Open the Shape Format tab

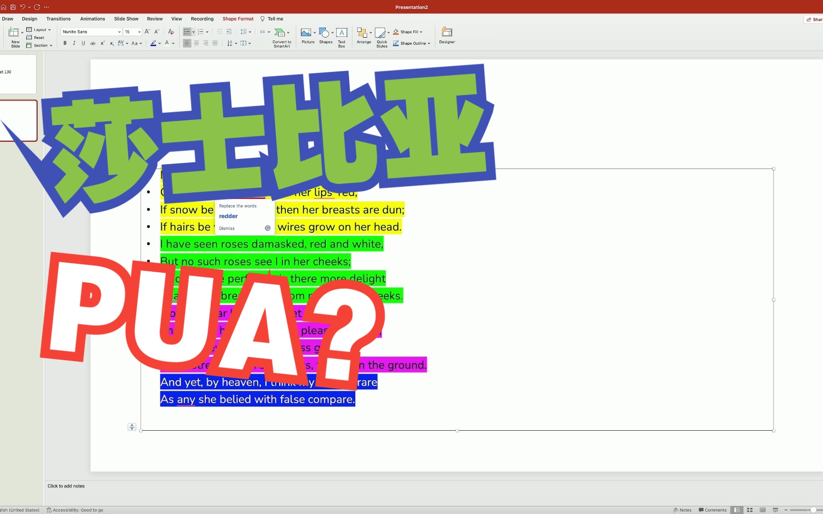pyautogui.click(x=238, y=19)
